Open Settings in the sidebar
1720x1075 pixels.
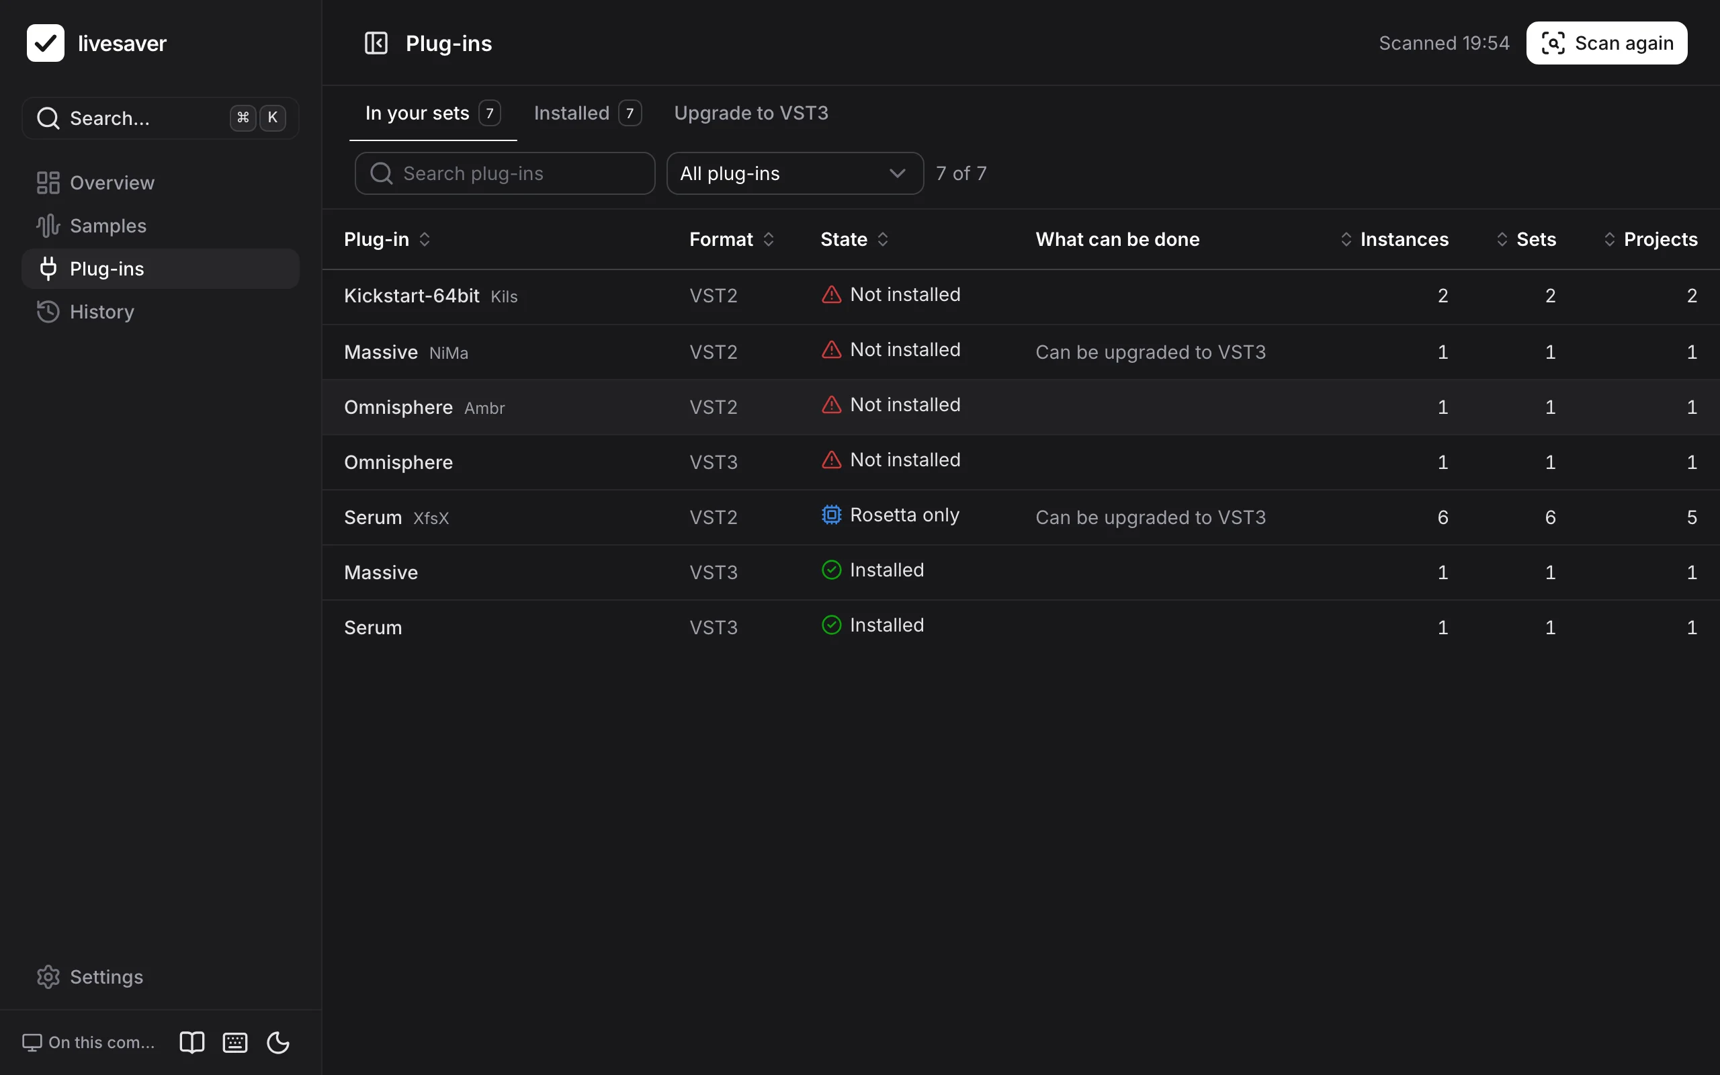coord(161,977)
